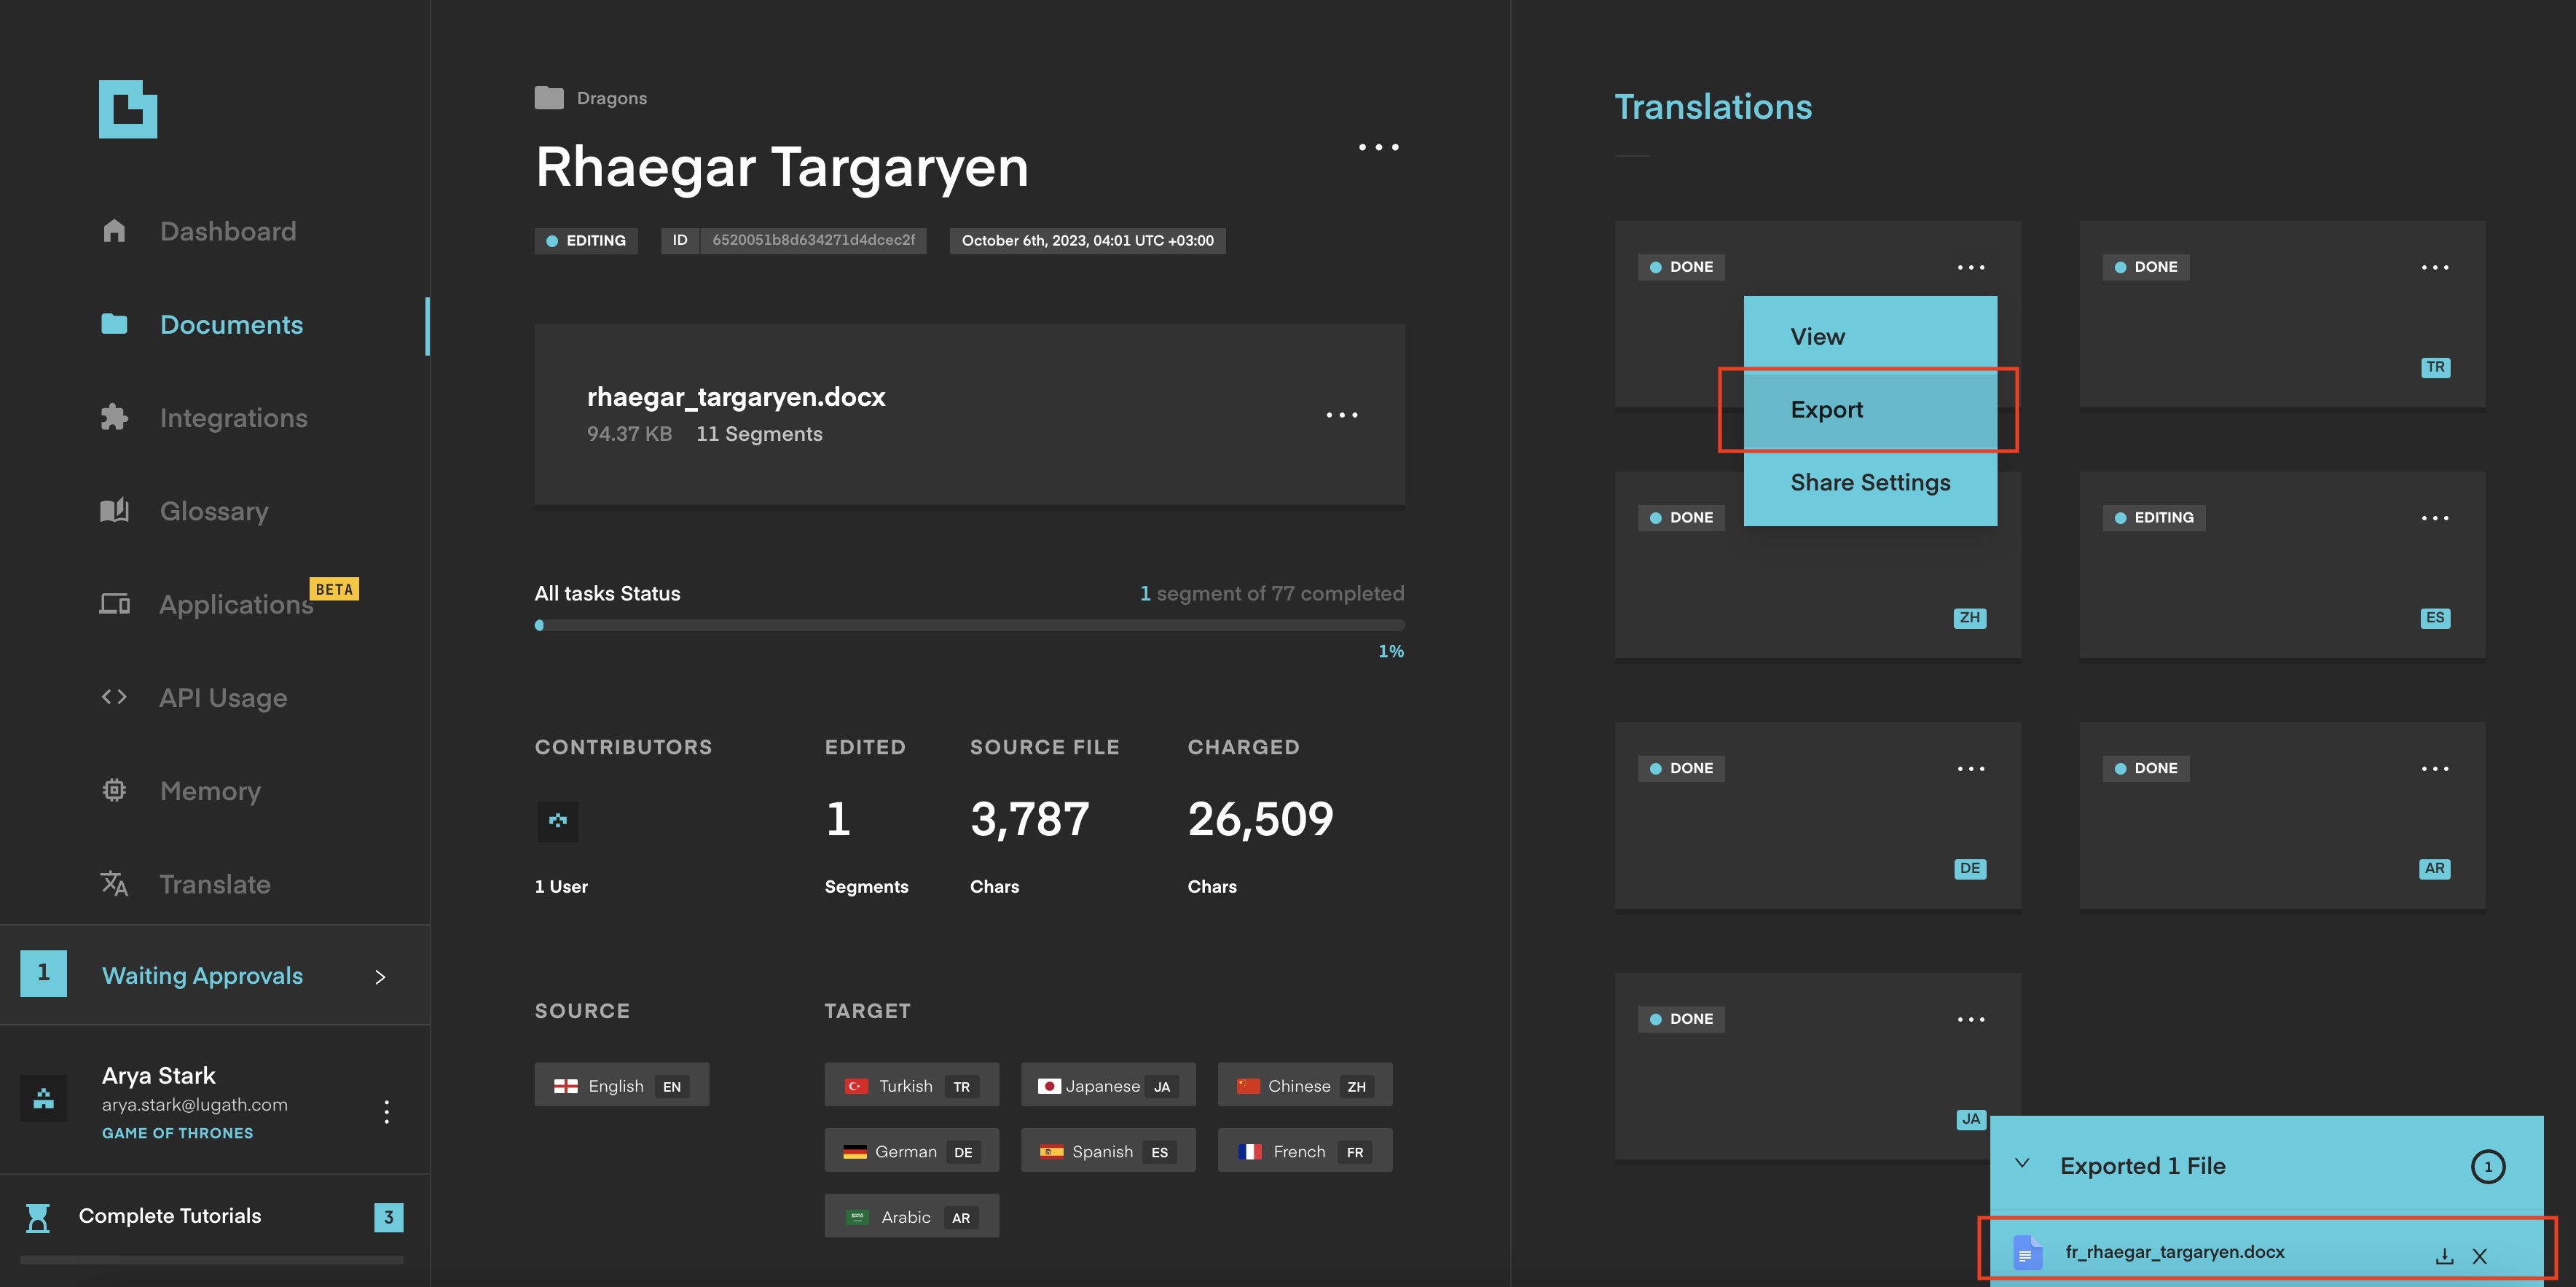The height and width of the screenshot is (1287, 2576).
Task: Open options menu on the JA translation card
Action: 1971,1019
